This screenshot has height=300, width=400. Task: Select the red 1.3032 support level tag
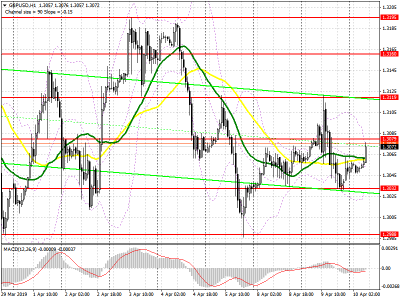coord(389,188)
